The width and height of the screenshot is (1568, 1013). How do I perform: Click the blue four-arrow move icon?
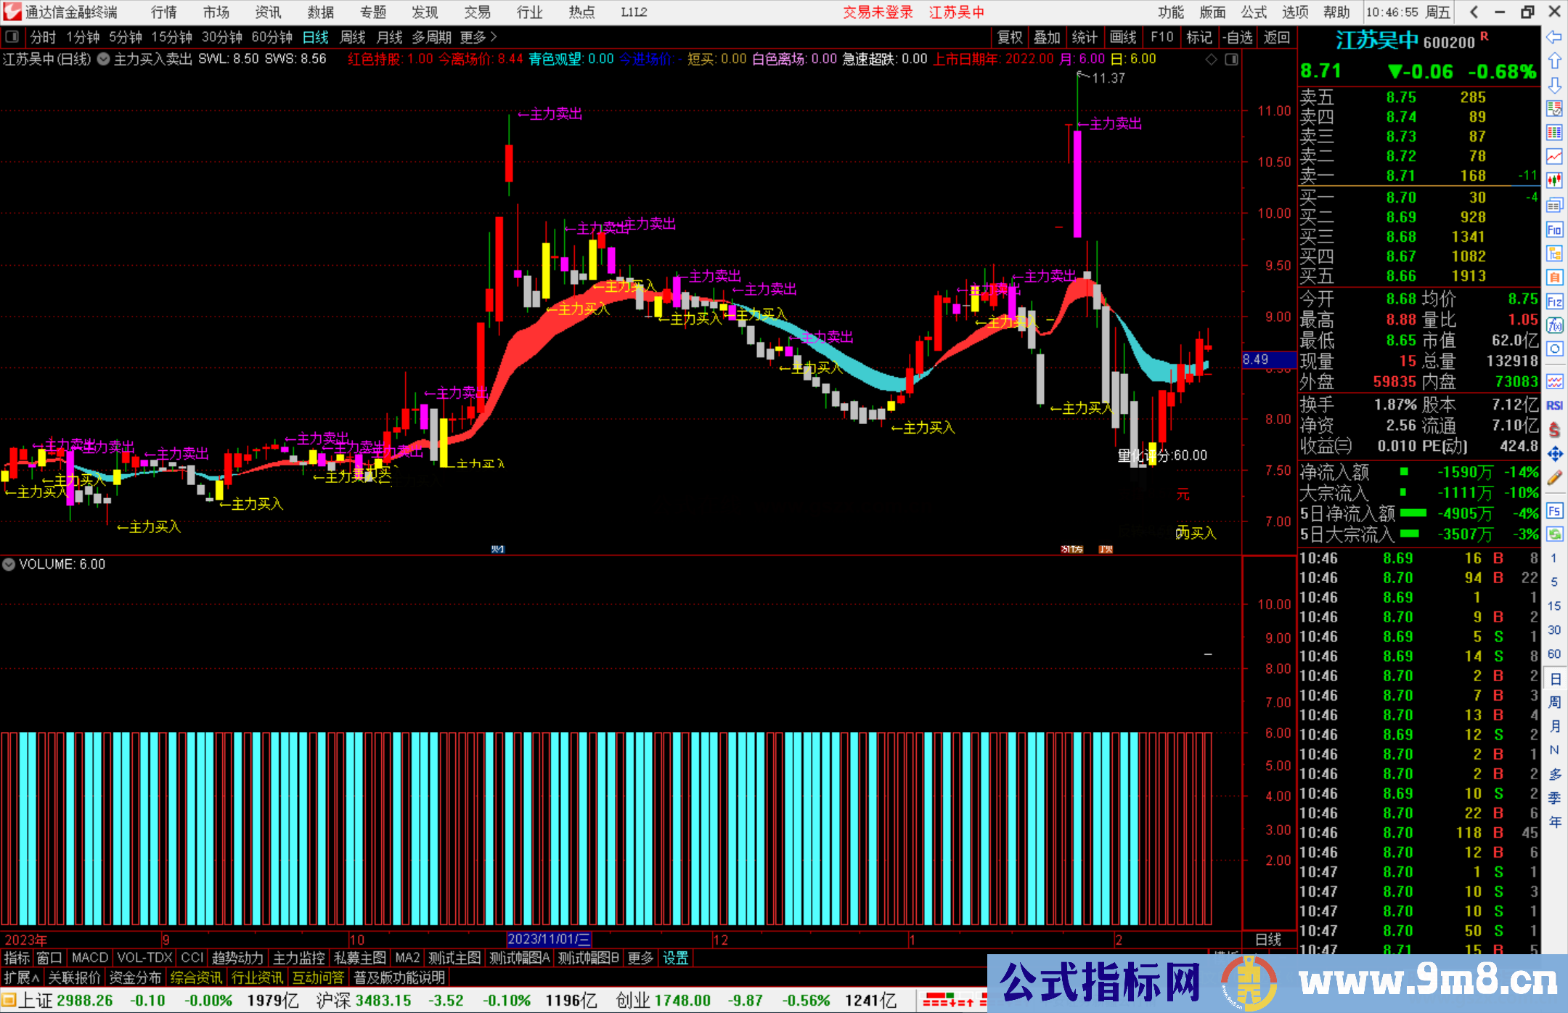click(x=1554, y=454)
